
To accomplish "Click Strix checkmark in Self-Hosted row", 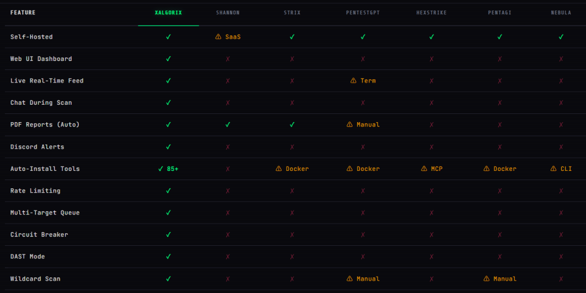I will (292, 37).
